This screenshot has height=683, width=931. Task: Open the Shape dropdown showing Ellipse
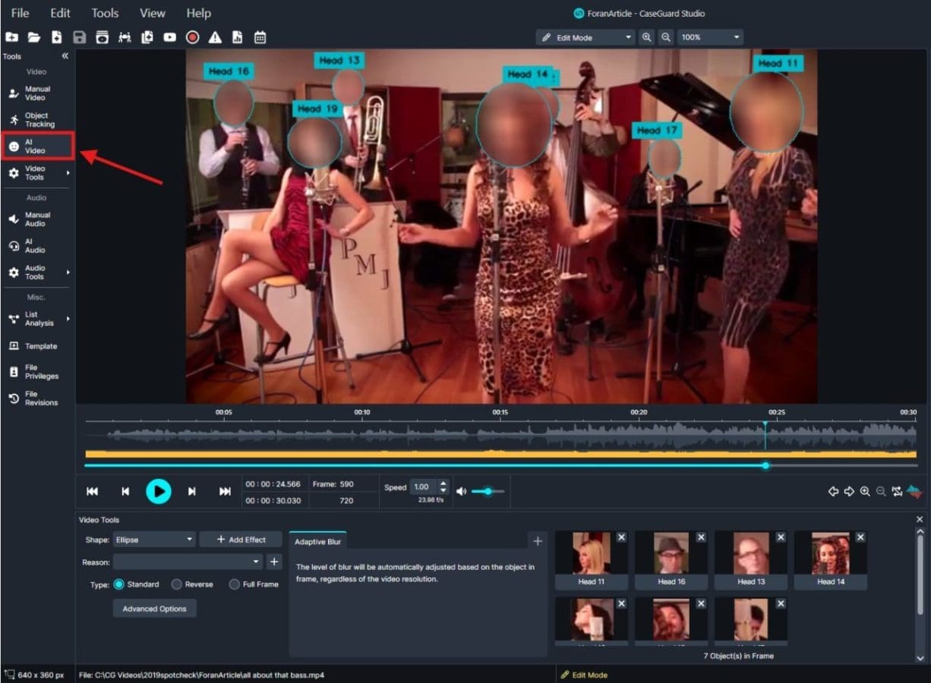click(153, 539)
